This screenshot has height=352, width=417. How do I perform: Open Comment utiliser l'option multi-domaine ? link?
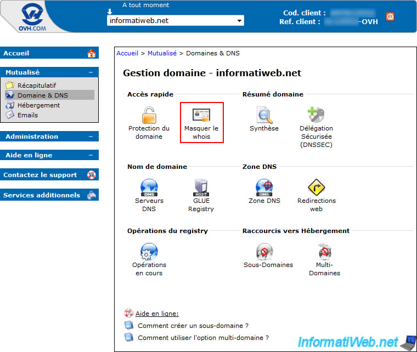point(203,338)
